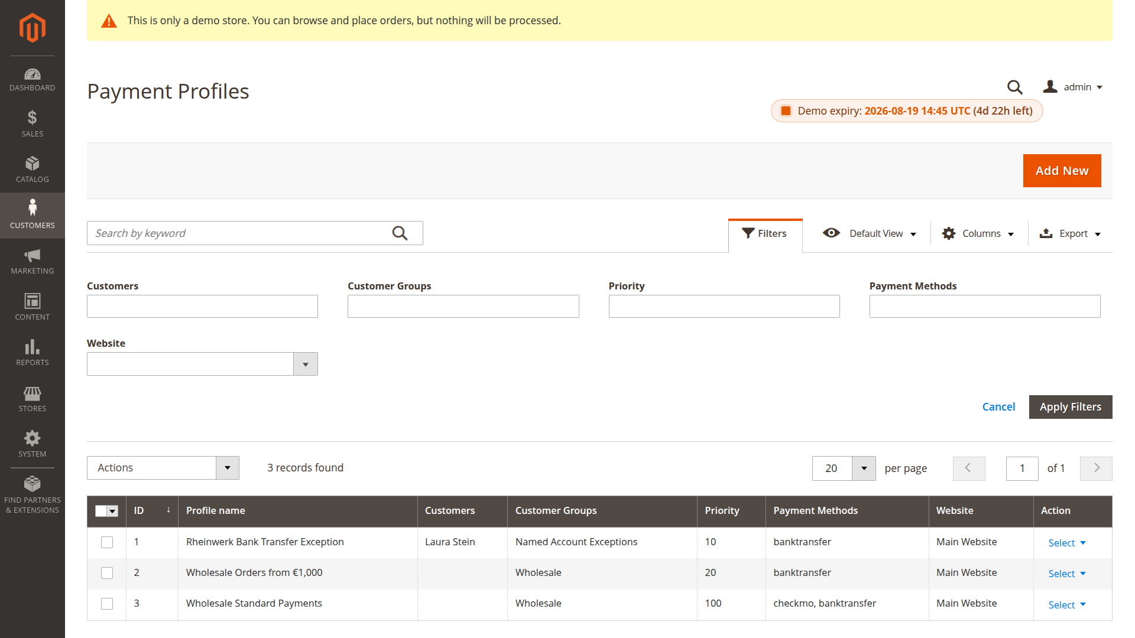Open the Stores sidebar menu
The image size is (1135, 638).
click(33, 399)
